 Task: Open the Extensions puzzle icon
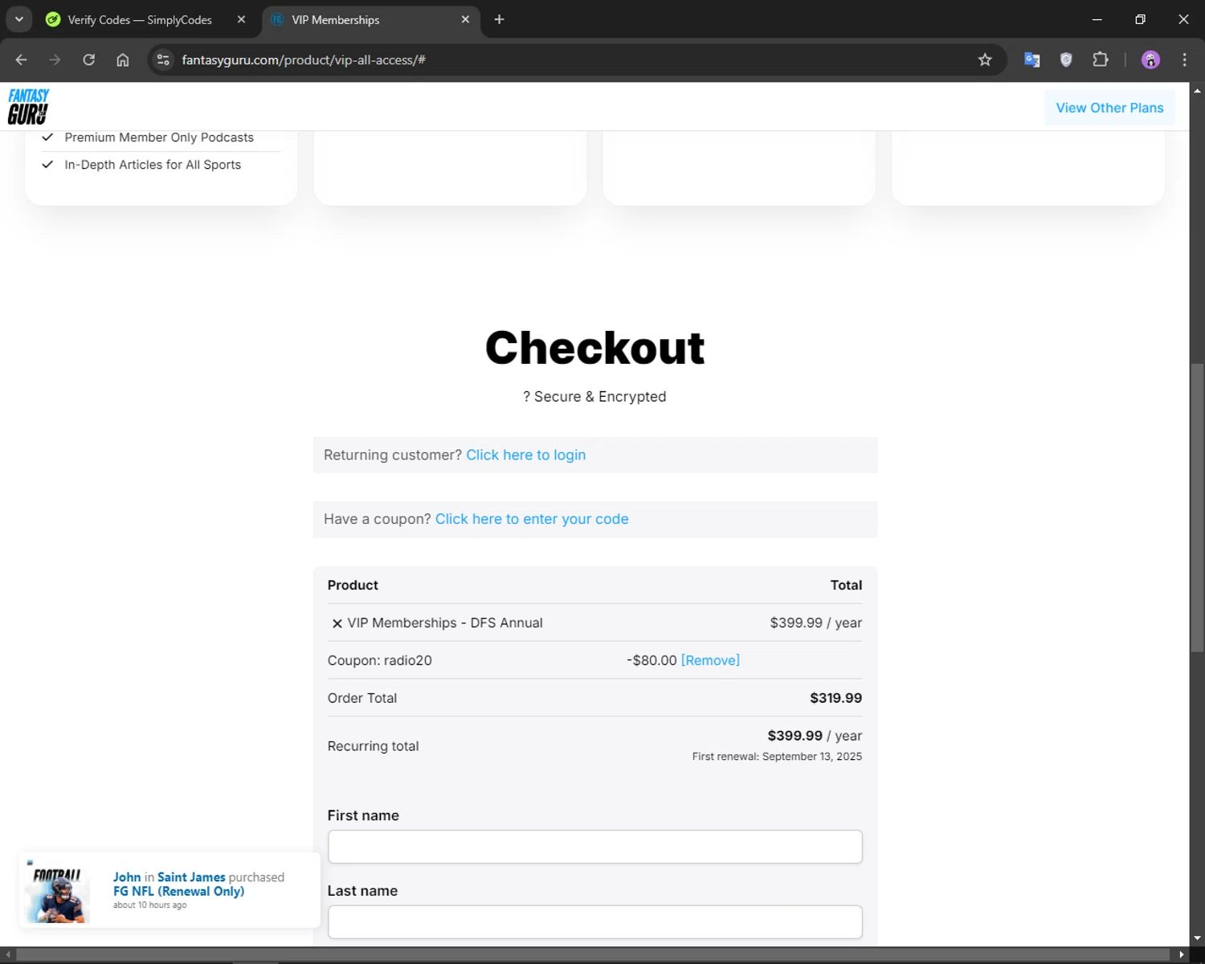pyautogui.click(x=1101, y=60)
